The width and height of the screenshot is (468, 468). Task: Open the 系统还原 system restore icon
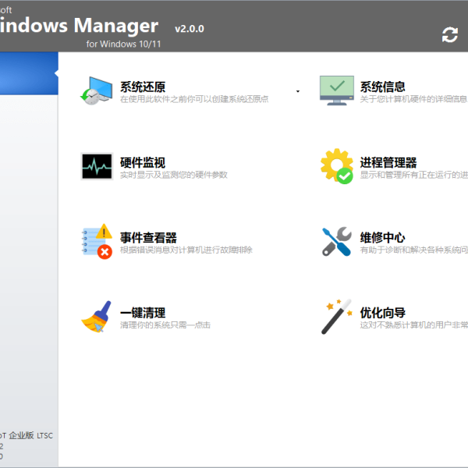pyautogui.click(x=97, y=90)
